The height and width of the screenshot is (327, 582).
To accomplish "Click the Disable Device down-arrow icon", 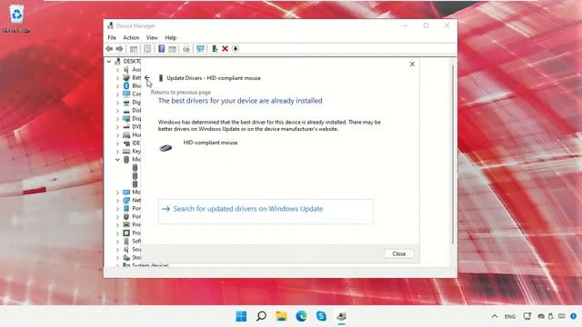I will click(x=236, y=48).
